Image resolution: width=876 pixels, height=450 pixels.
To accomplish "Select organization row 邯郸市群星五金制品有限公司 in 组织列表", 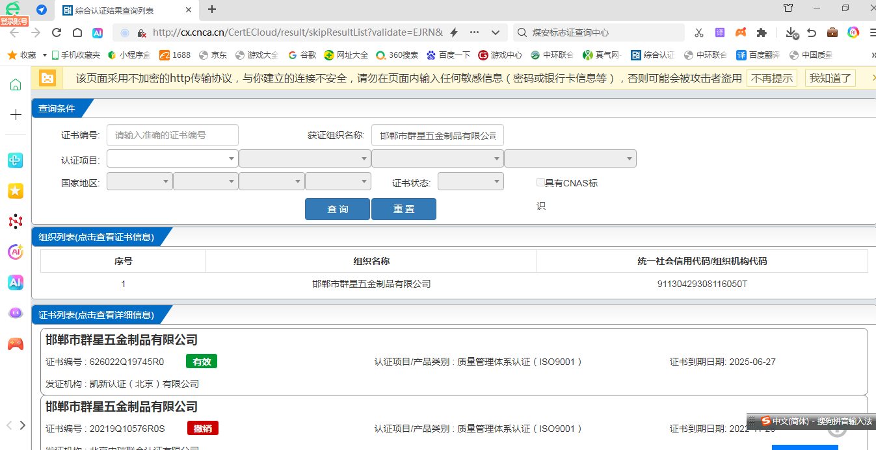I will [371, 284].
